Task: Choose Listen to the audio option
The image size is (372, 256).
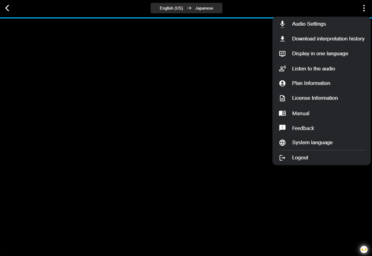Action: 314,69
